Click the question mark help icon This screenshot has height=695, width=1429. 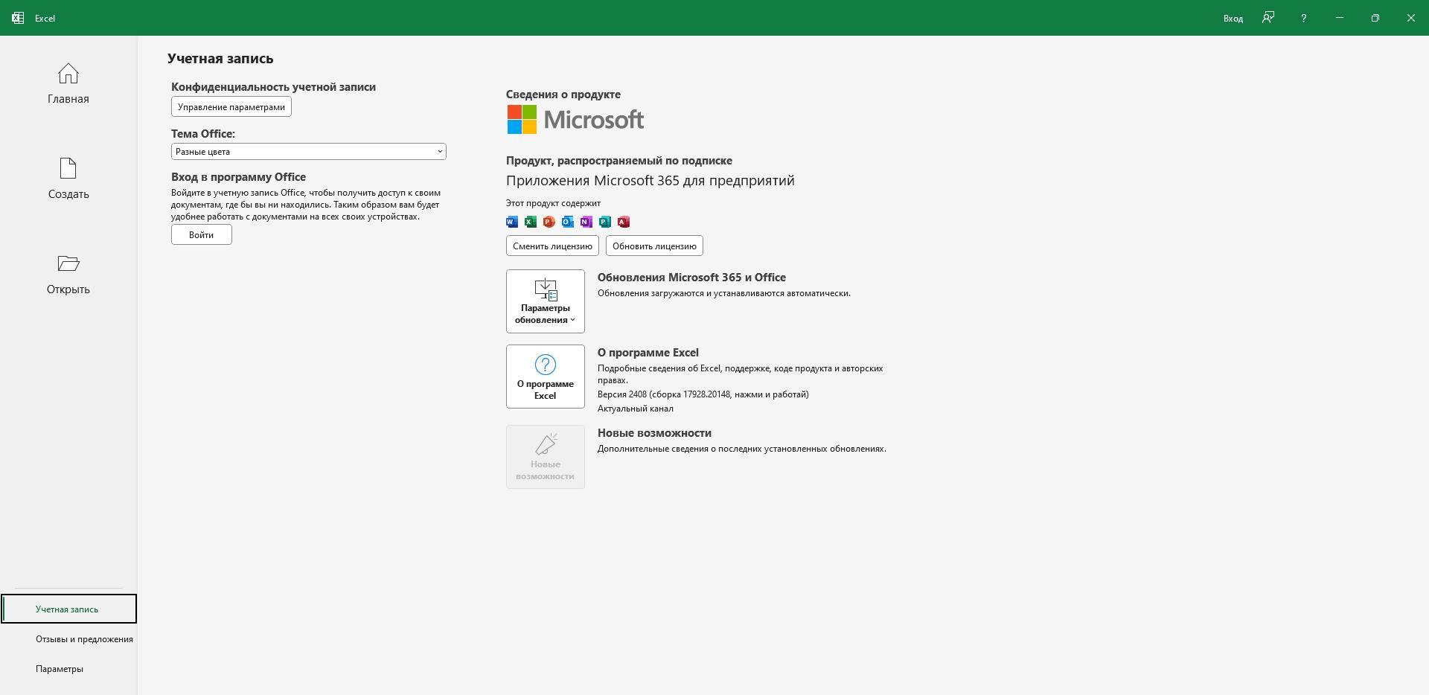click(1303, 18)
